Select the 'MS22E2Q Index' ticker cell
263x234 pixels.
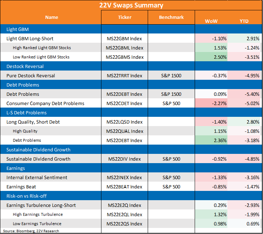click(x=125, y=205)
